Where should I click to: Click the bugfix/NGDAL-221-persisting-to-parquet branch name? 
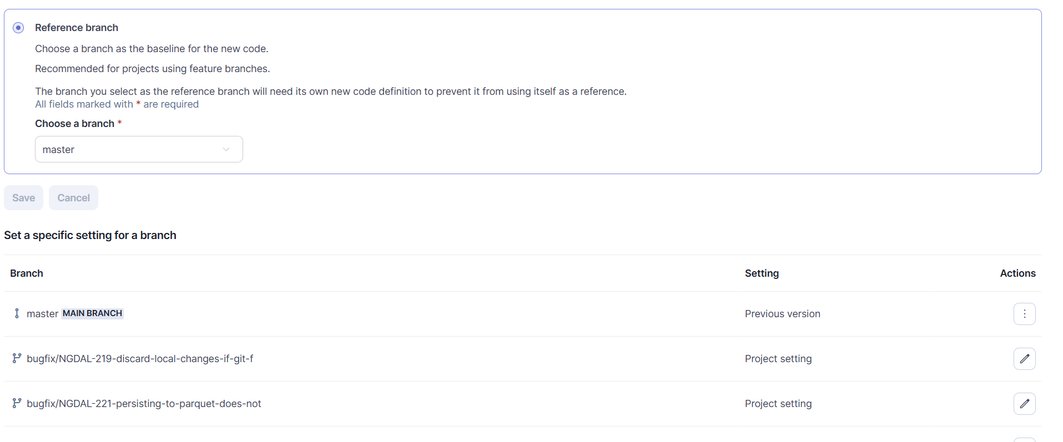coord(144,404)
